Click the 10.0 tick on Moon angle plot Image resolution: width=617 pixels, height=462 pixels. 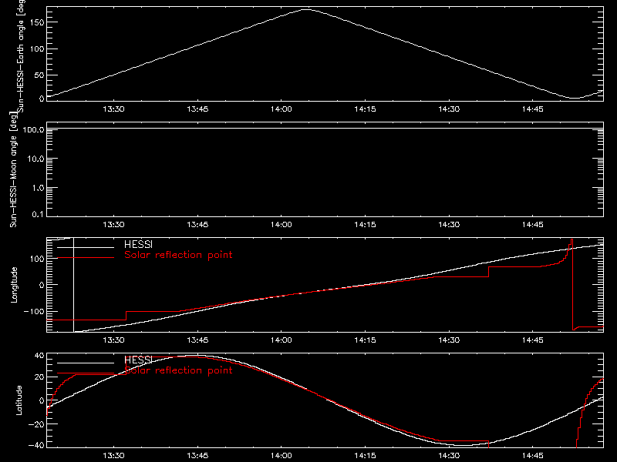point(35,159)
